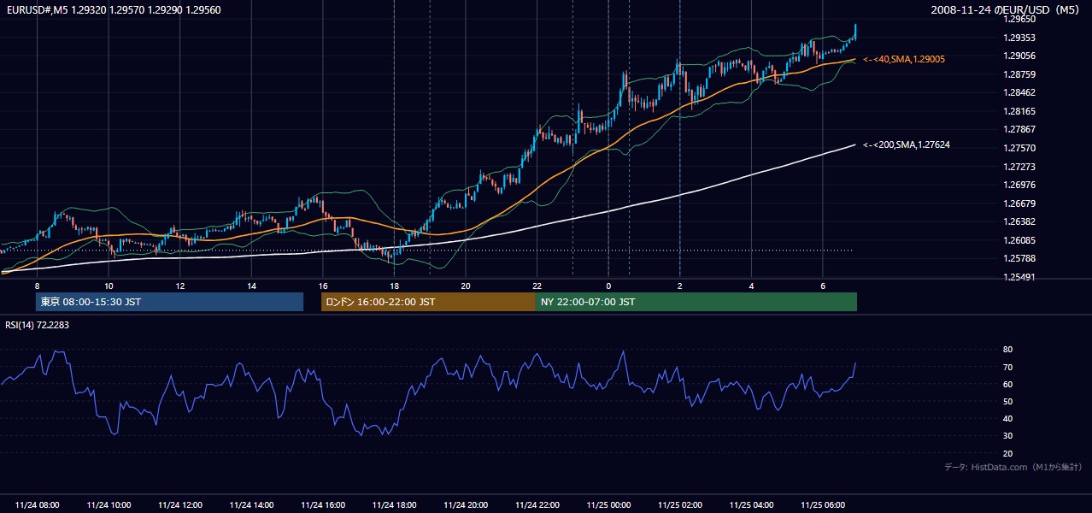Click the '2008-11-24 のEUR/USD (M5)' chart title
The height and width of the screenshot is (513, 1092).
tap(1005, 9)
